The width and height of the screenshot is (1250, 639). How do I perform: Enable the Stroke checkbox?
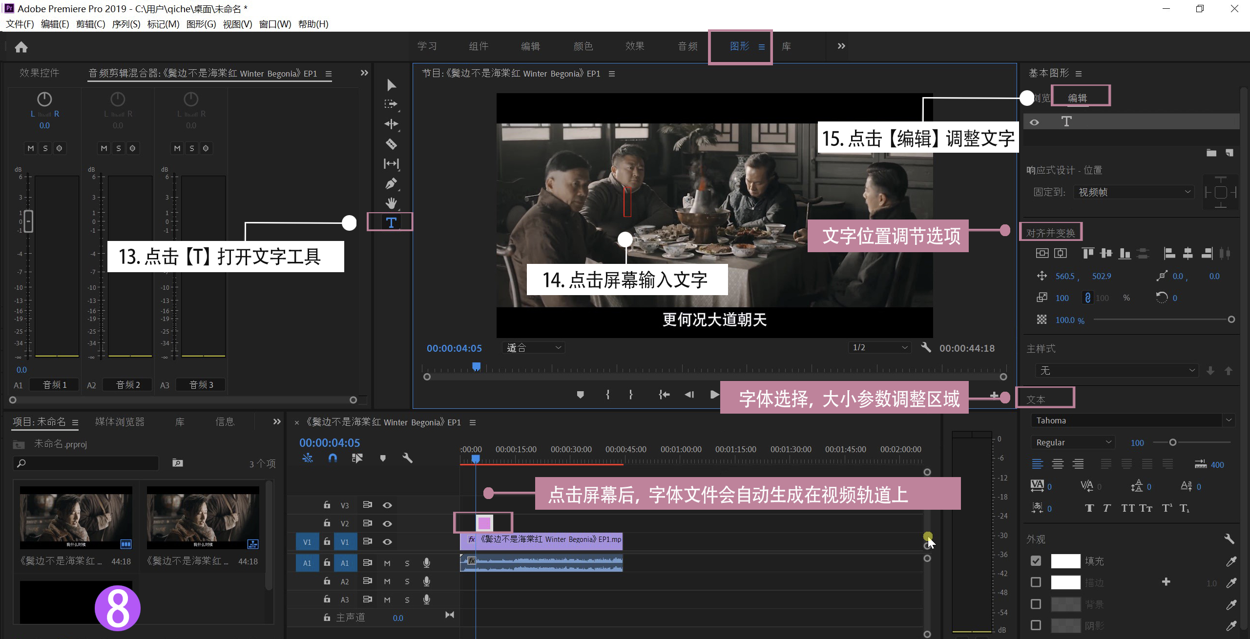pos(1036,582)
